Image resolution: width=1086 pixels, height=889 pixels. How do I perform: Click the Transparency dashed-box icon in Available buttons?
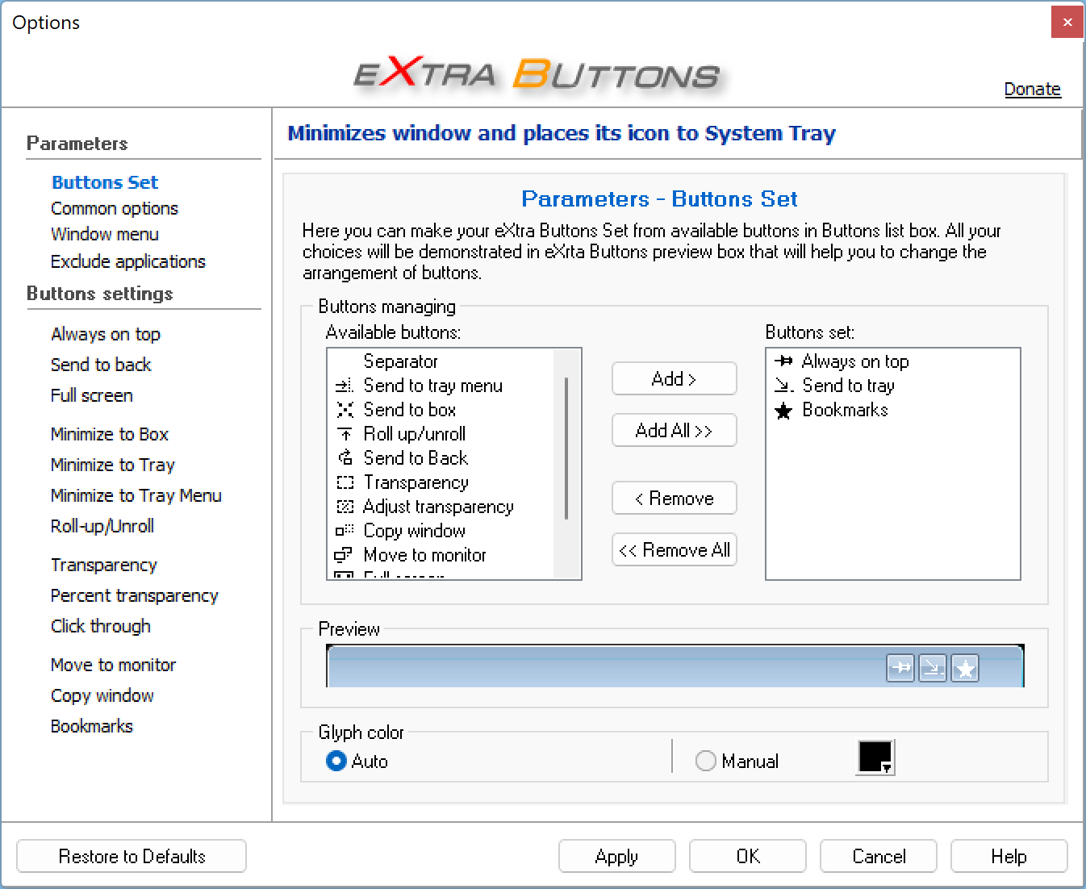[x=345, y=482]
